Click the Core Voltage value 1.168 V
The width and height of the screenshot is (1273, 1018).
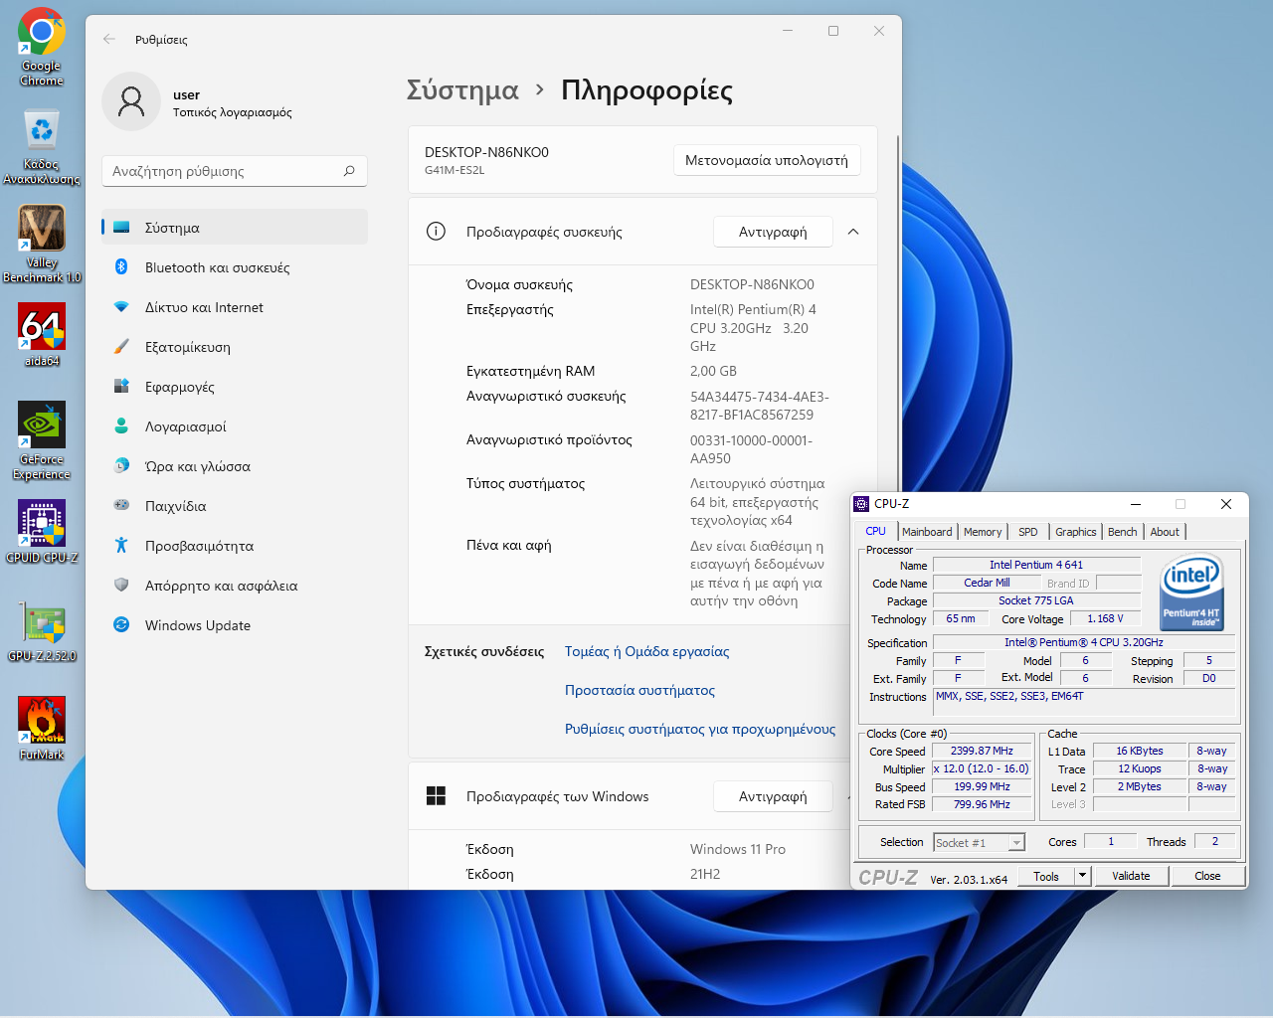1105,619
